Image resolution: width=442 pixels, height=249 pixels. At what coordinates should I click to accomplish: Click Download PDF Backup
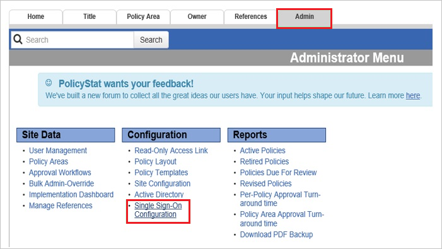[x=277, y=235]
